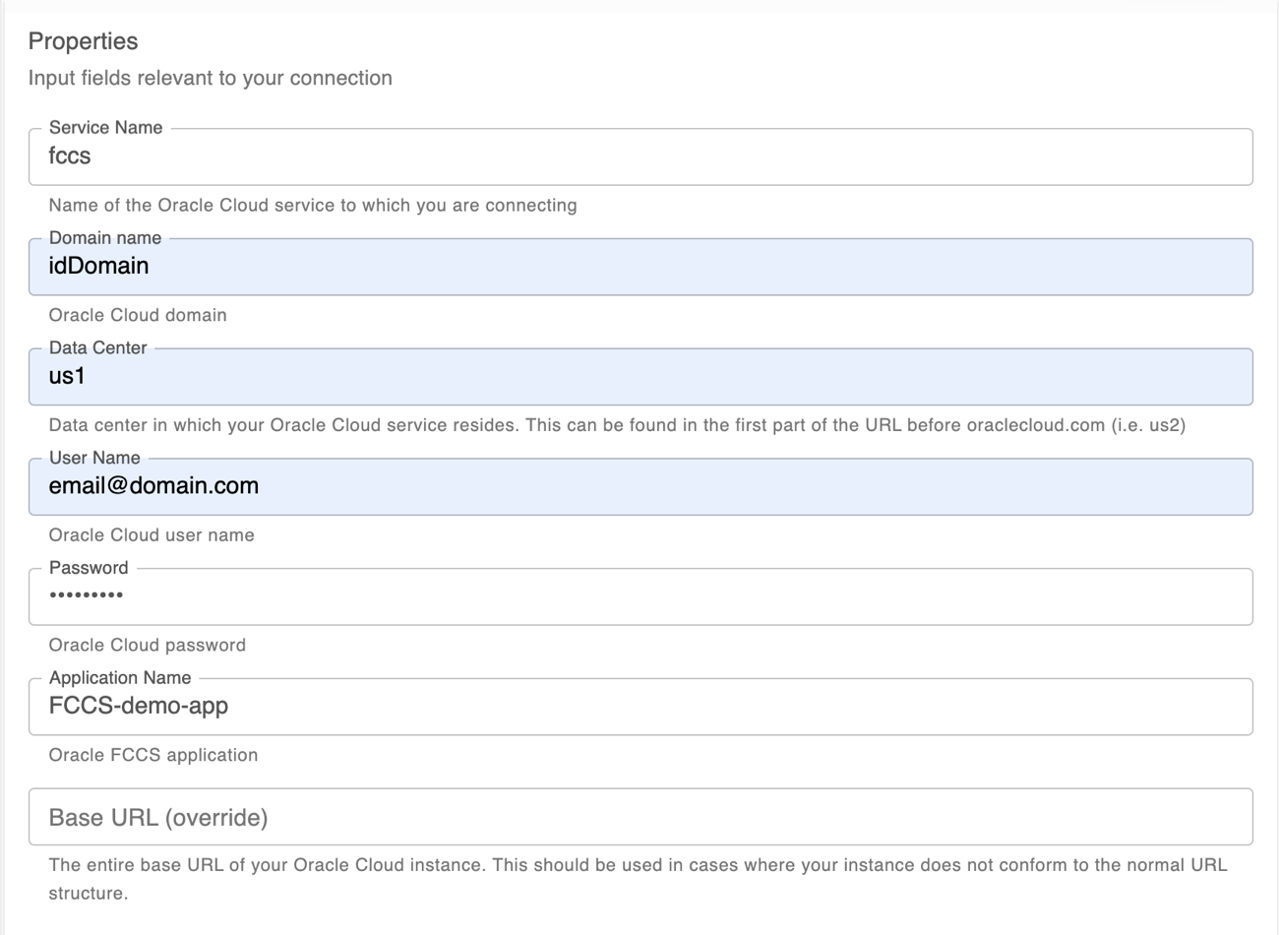This screenshot has width=1279, height=935.
Task: Click the 'Oracle Cloud domain' helper text
Action: click(x=138, y=315)
